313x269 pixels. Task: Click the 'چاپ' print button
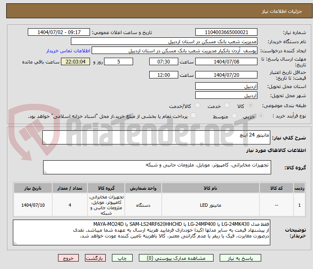tap(122, 258)
